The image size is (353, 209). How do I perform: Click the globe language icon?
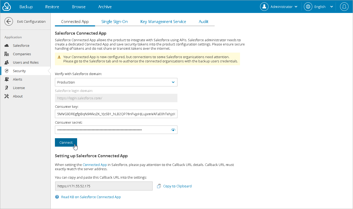tap(308, 7)
